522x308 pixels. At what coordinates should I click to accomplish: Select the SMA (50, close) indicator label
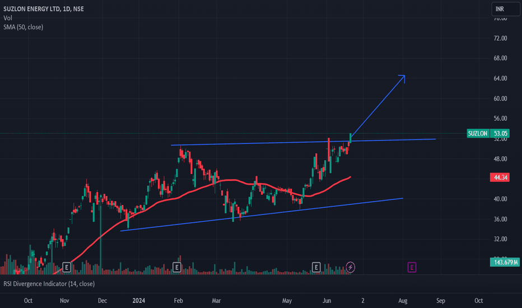(24, 27)
